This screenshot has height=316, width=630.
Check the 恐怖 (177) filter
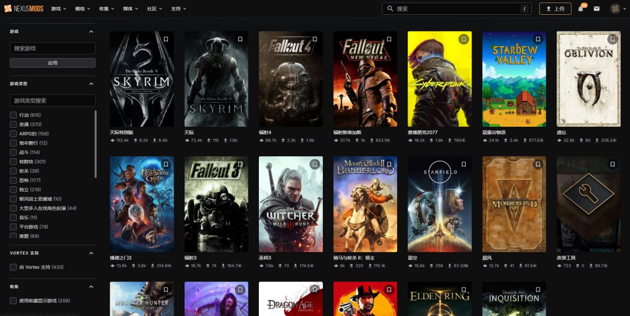tap(13, 180)
